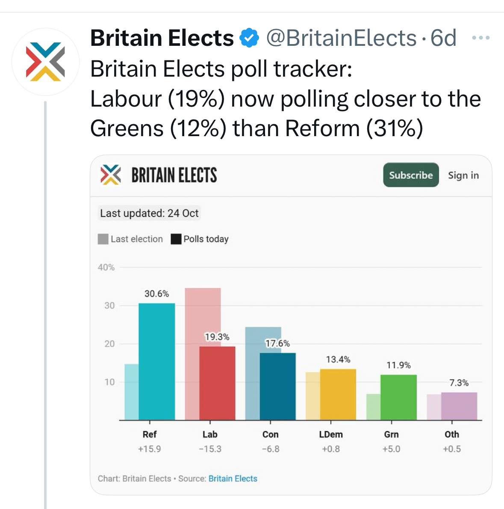Image resolution: width=504 pixels, height=509 pixels.
Task: Click the Britain Elects logo in chart header
Action: click(111, 175)
